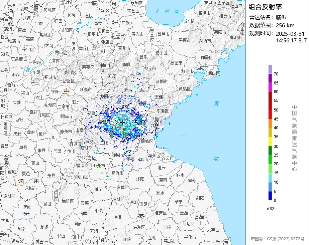Viewport: 309px width, 245px height.
Task: Click the 曲阜市 map label
Action: [x=64, y=107]
